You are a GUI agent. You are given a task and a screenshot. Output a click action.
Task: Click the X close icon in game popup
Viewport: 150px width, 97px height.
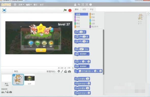60,29
